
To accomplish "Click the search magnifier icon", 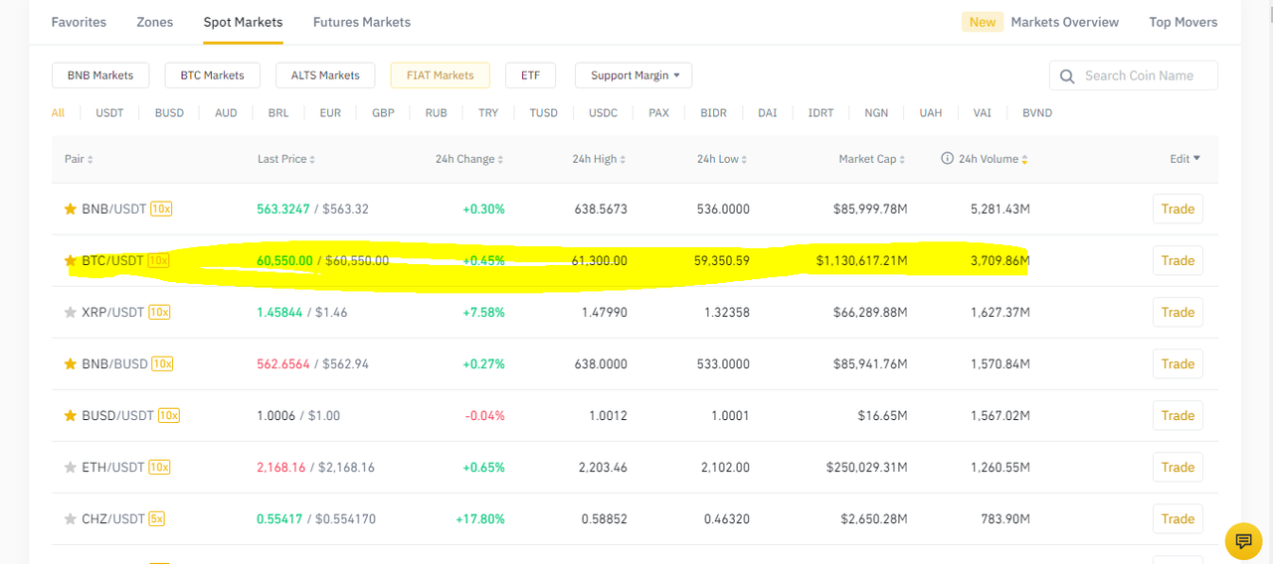I will (x=1067, y=76).
